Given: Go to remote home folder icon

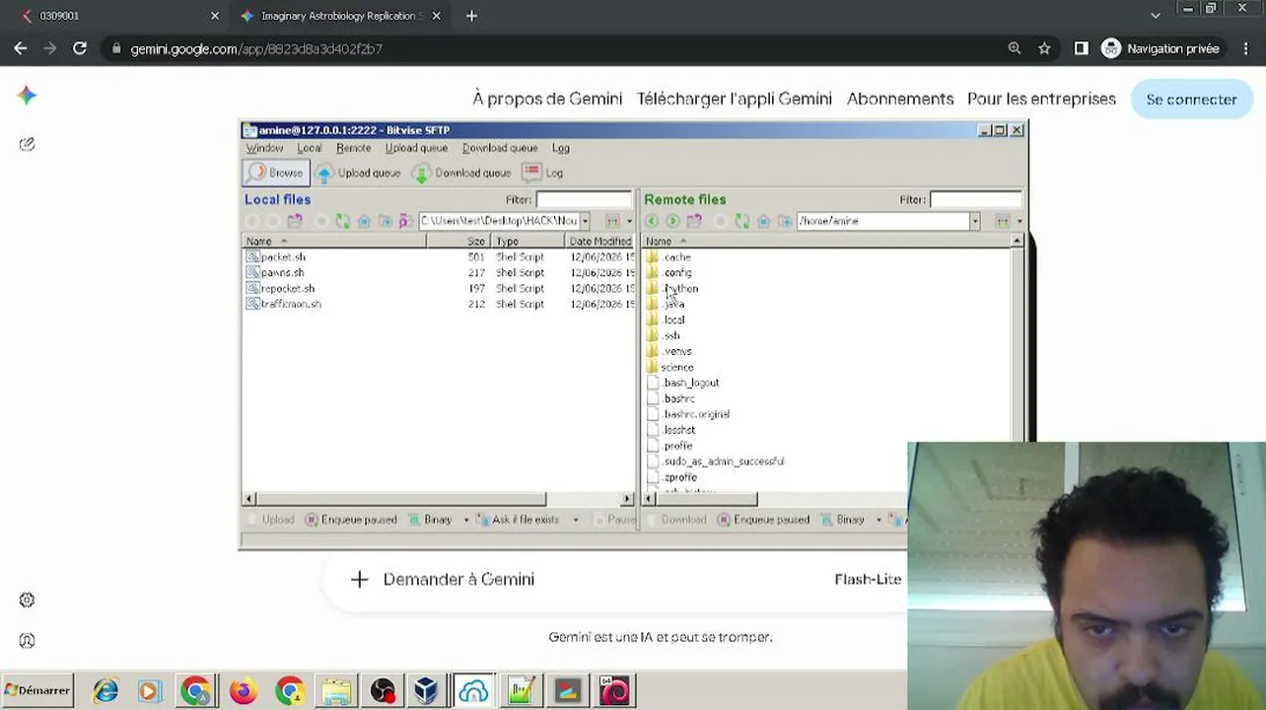Looking at the screenshot, I should pos(764,221).
